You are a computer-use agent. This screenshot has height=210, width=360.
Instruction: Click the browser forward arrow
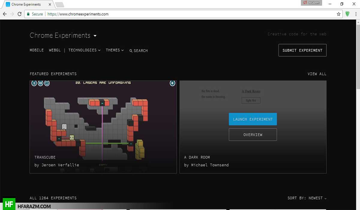pos(12,14)
